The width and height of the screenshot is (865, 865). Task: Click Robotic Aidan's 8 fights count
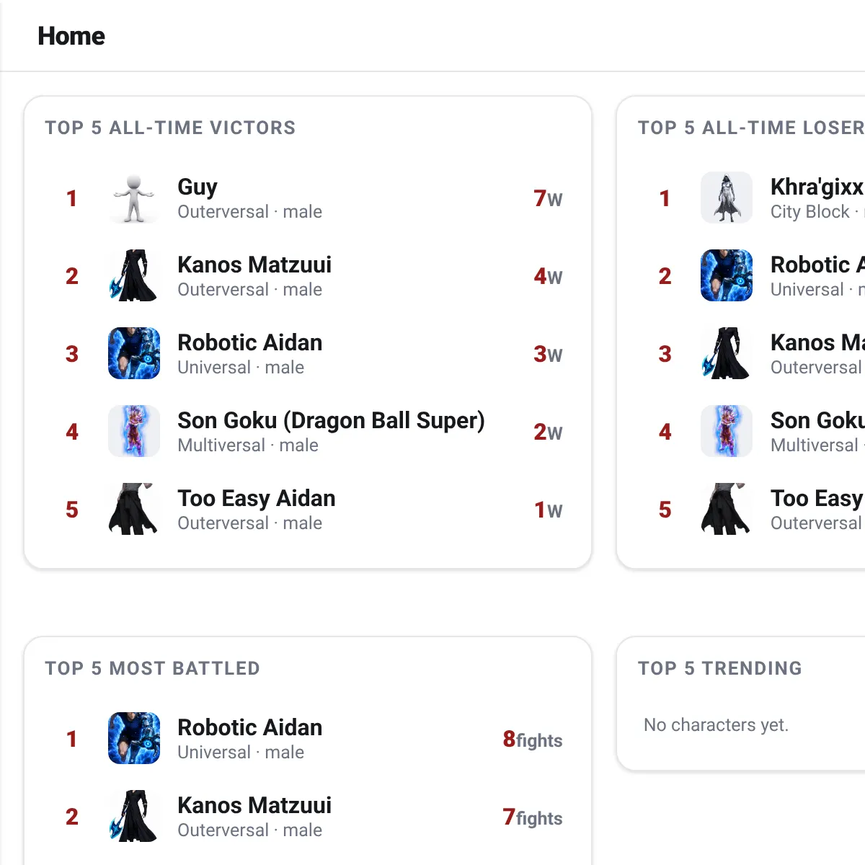pyautogui.click(x=533, y=740)
